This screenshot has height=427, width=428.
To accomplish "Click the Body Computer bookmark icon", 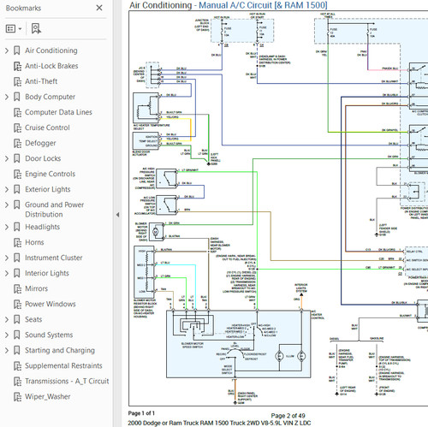I will pos(17,97).
